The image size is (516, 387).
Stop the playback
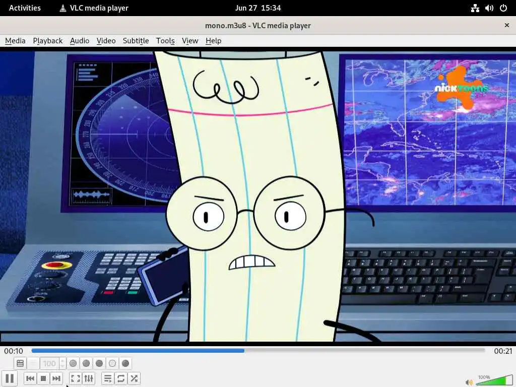point(43,378)
